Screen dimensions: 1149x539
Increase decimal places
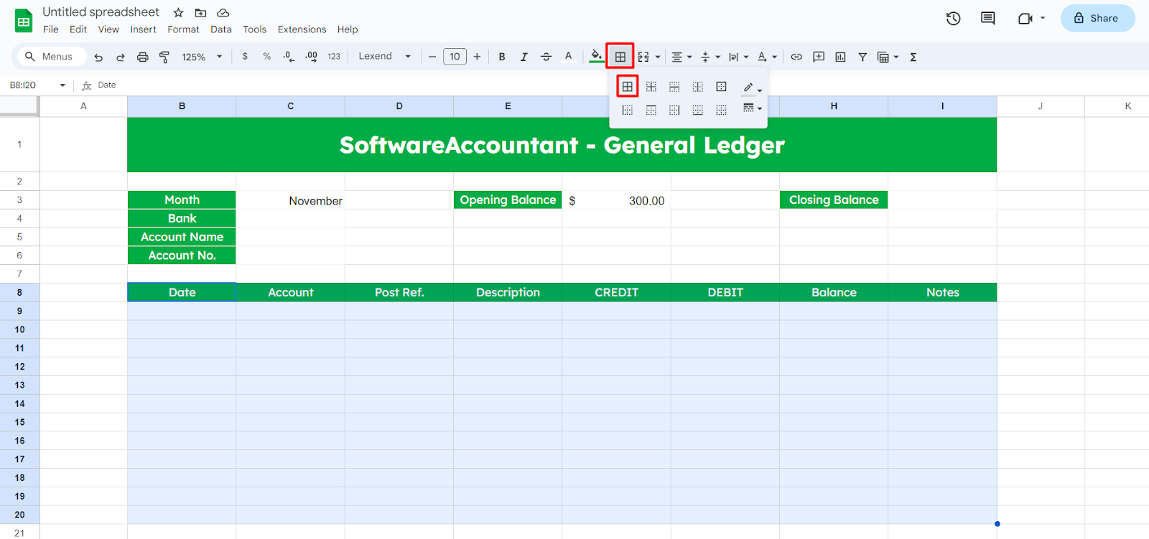tap(312, 56)
